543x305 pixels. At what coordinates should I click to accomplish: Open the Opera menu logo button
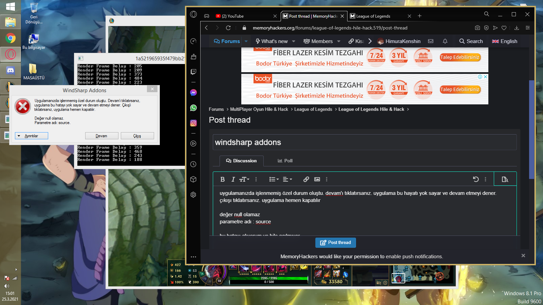click(x=193, y=14)
